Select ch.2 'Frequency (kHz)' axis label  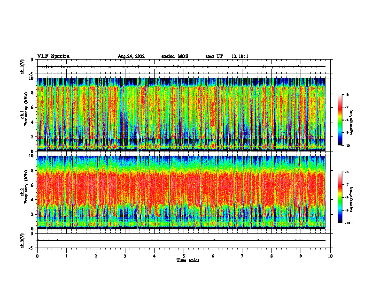(25, 187)
